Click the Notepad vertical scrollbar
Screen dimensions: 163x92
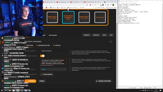[x=162, y=45]
